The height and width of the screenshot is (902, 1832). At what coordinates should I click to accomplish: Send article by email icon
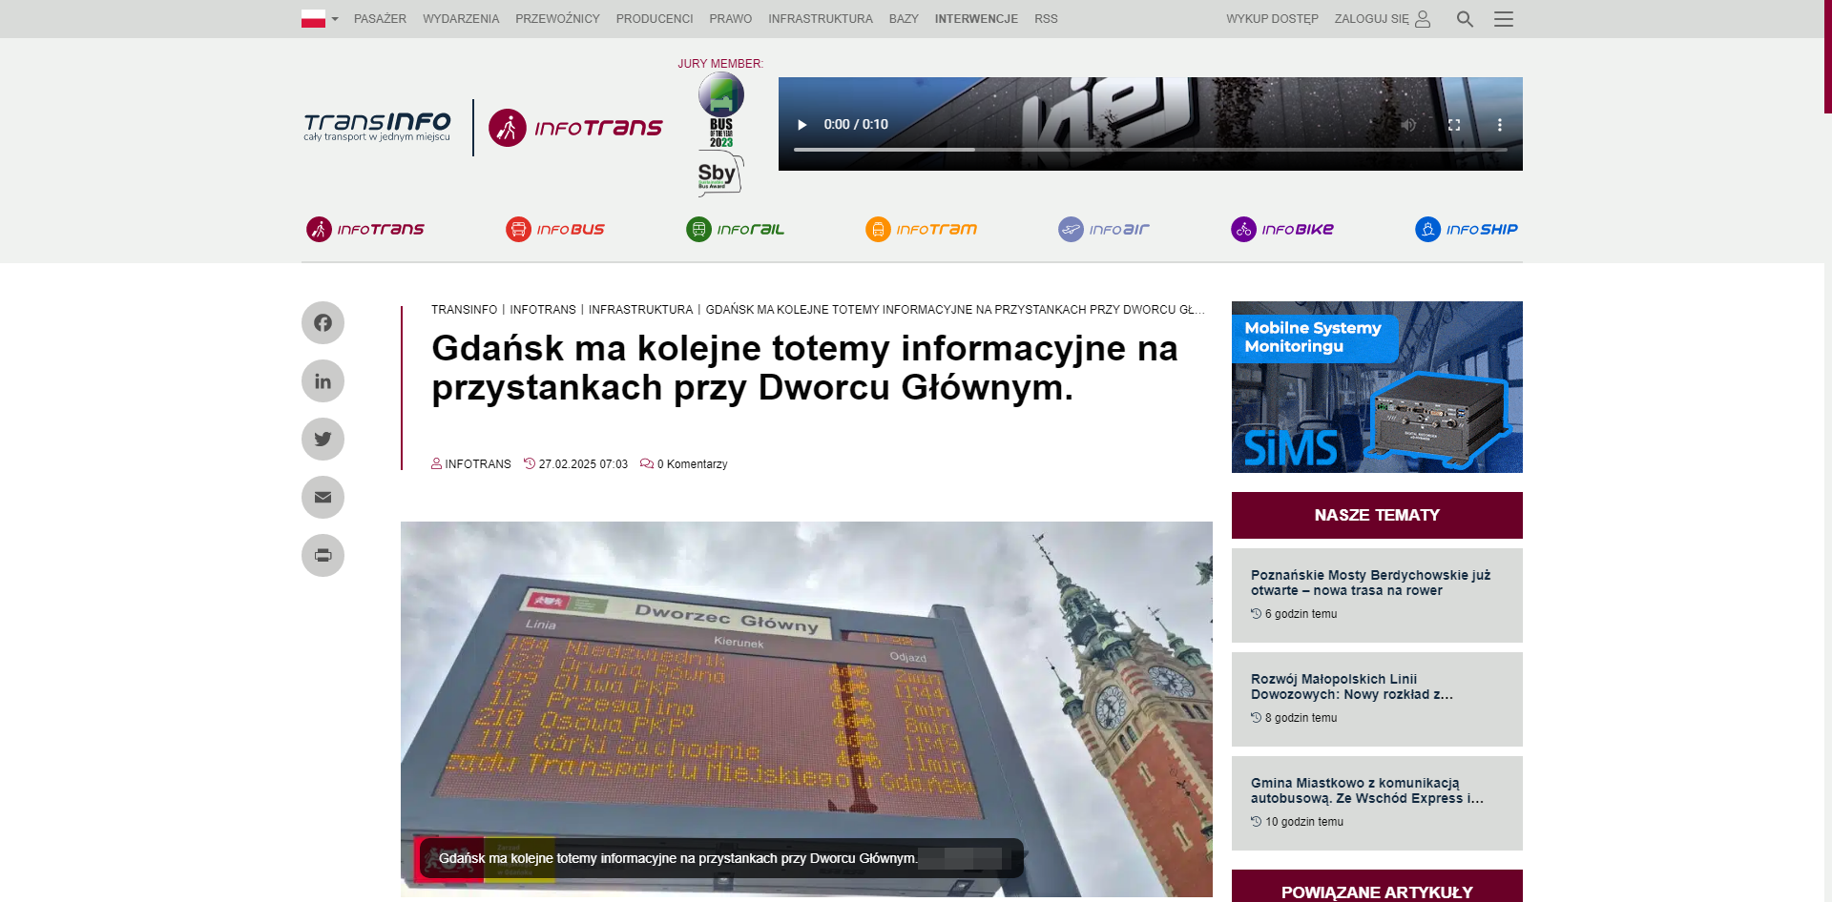(323, 498)
